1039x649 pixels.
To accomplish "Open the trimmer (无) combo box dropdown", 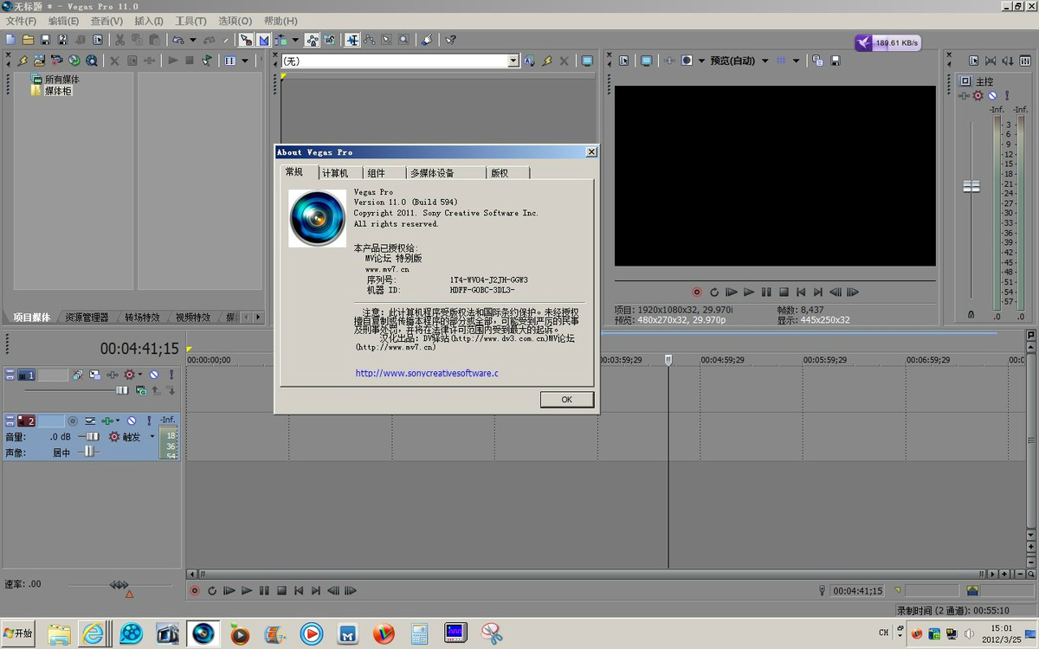I will pos(513,61).
